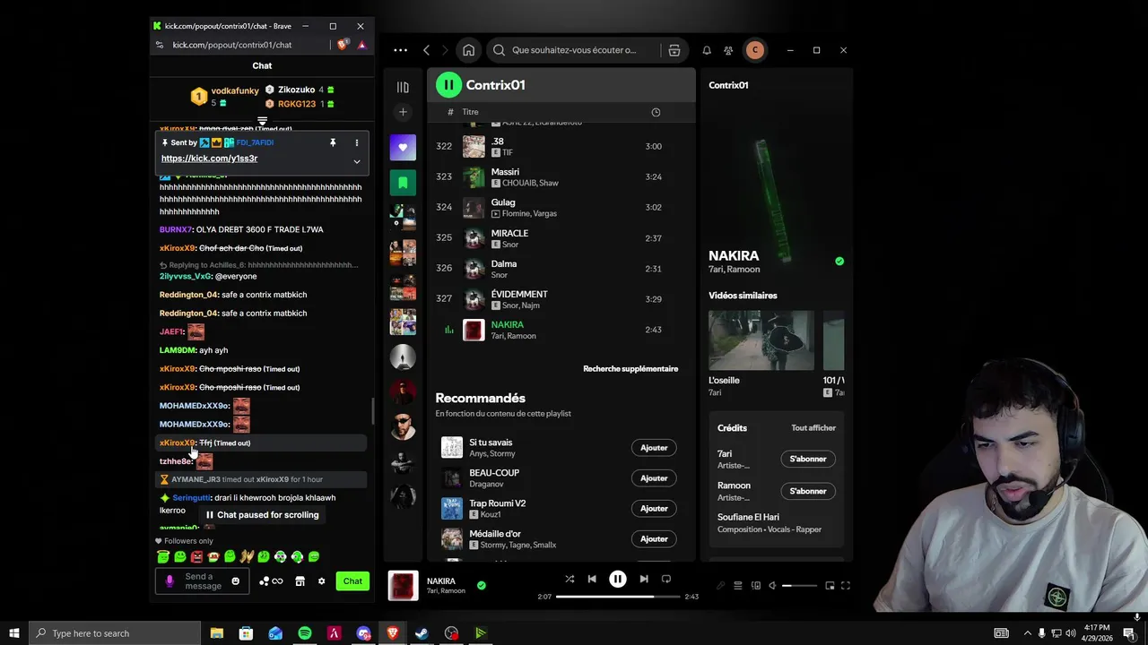
Task: Go to Spotify Home icon
Action: pyautogui.click(x=468, y=50)
